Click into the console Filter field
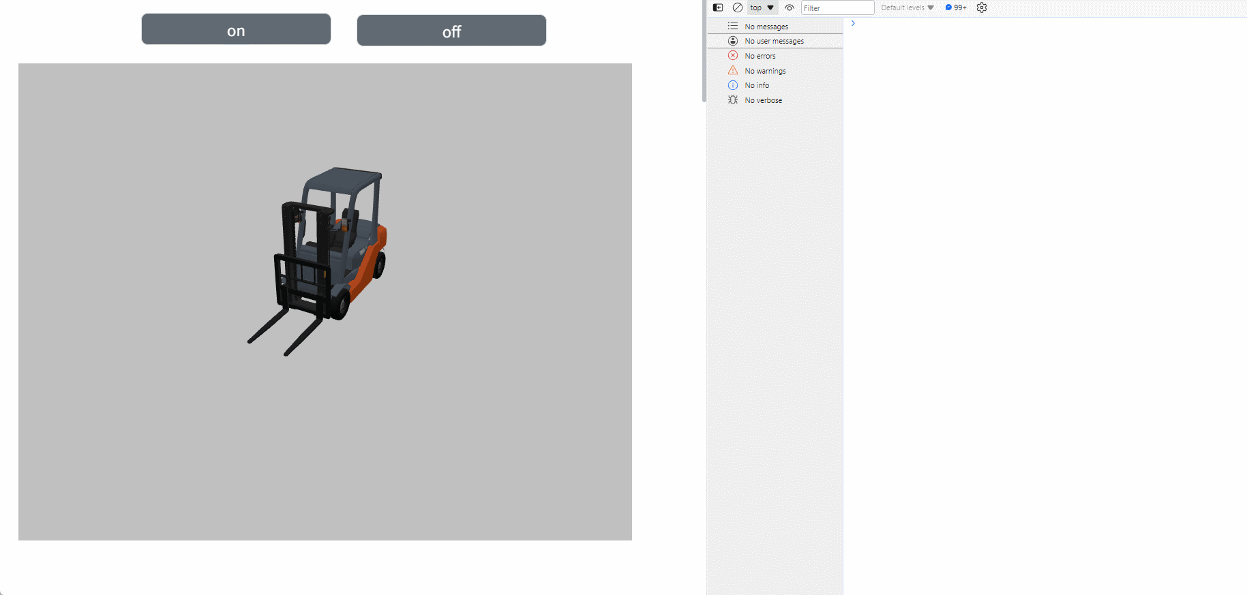Screen dimensions: 1247x595 pos(837,7)
